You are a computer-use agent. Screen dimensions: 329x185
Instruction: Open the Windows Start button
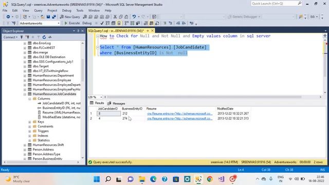(x=97, y=179)
